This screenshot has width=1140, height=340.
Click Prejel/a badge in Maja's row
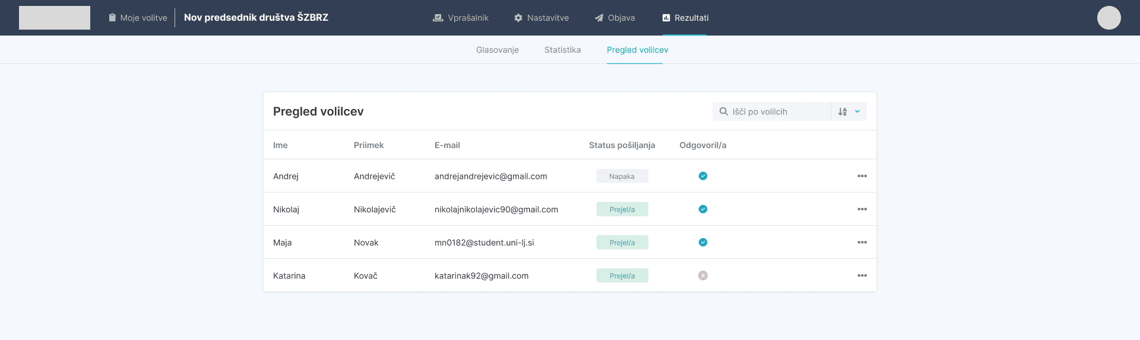tap(622, 242)
